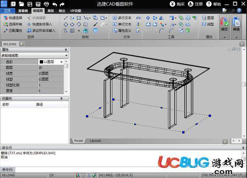Insert an image with the picture icon
The width and height of the screenshot is (247, 178).
pyautogui.click(x=86, y=30)
